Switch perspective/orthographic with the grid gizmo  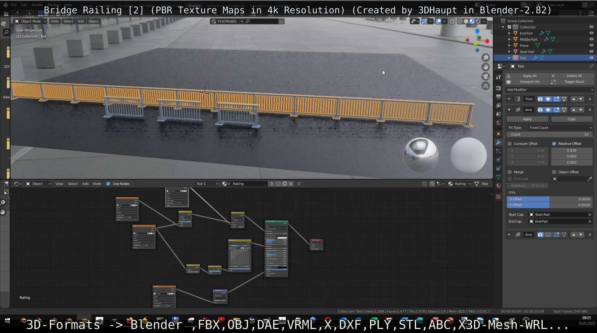point(486,86)
